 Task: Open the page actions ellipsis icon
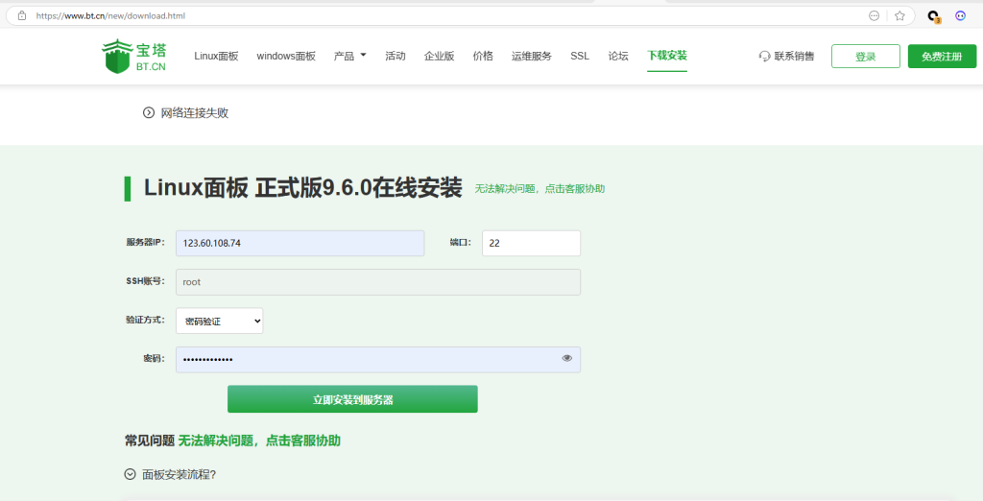tap(874, 15)
